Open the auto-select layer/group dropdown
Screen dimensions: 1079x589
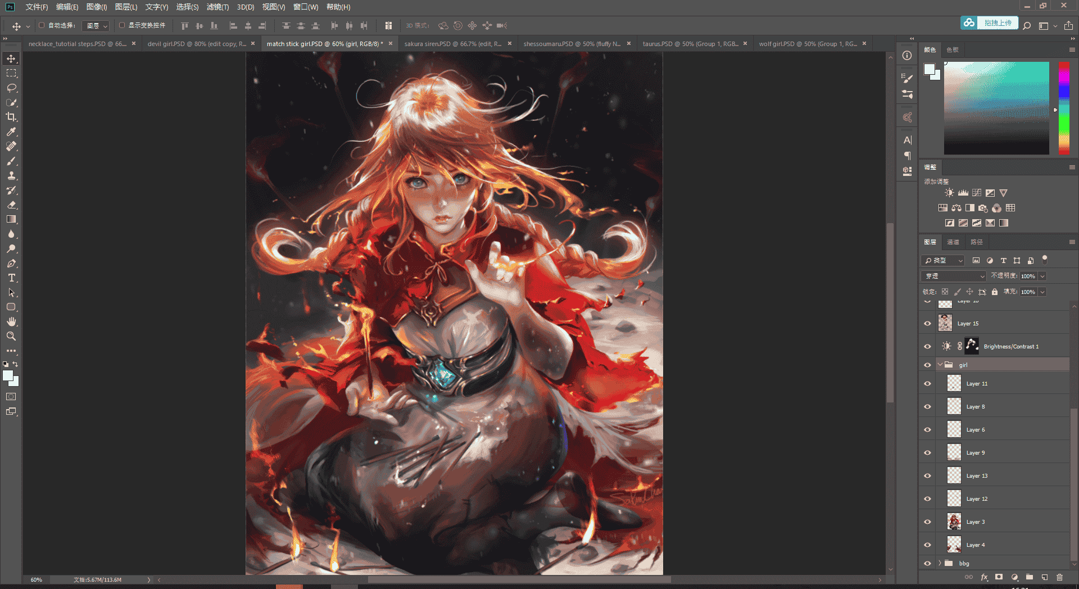tap(96, 26)
